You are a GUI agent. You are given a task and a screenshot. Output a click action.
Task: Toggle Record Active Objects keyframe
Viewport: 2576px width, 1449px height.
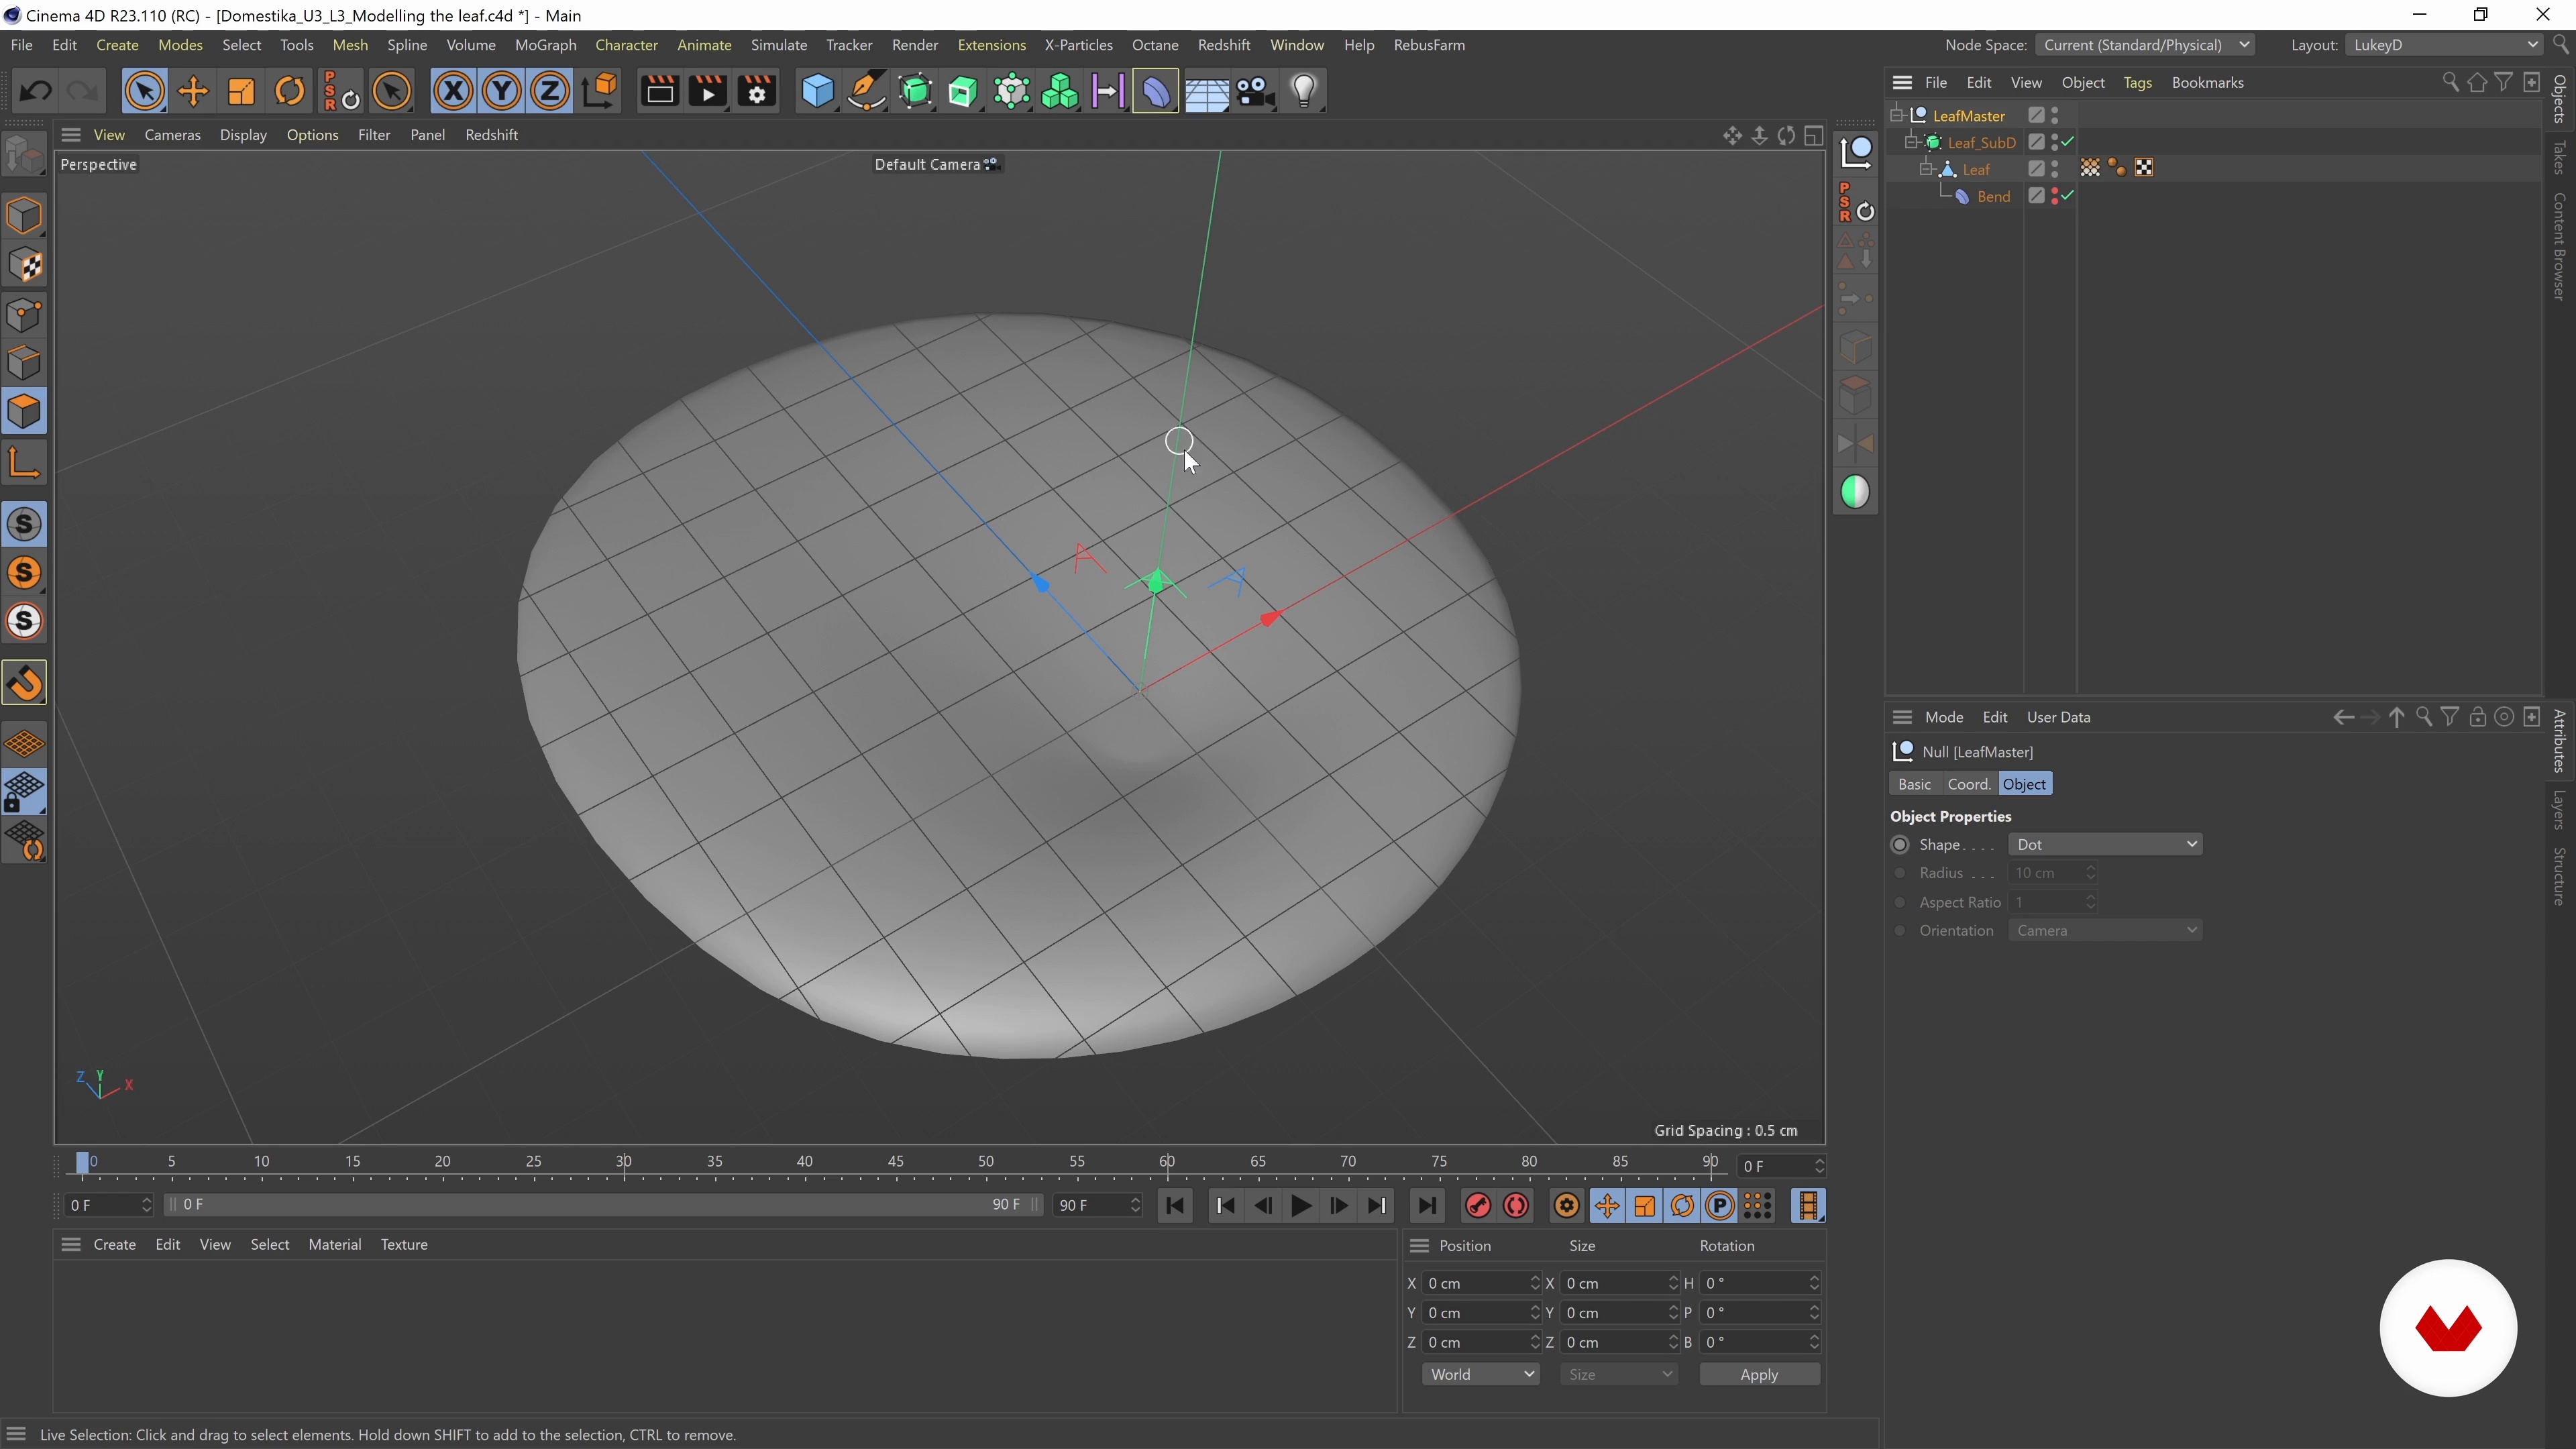(x=1477, y=1206)
